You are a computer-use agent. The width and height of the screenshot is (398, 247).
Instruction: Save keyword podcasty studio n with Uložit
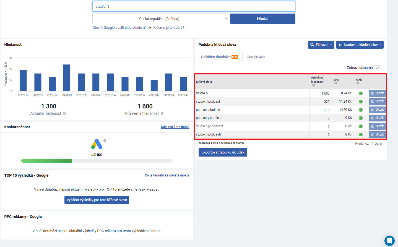[377, 118]
